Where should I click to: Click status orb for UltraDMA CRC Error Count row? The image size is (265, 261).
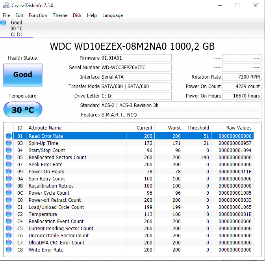tap(9, 243)
